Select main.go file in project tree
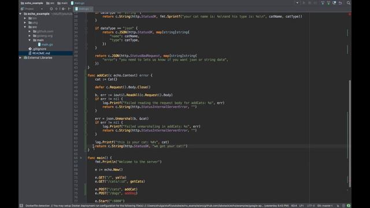The image size is (370, 208). tap(46, 44)
